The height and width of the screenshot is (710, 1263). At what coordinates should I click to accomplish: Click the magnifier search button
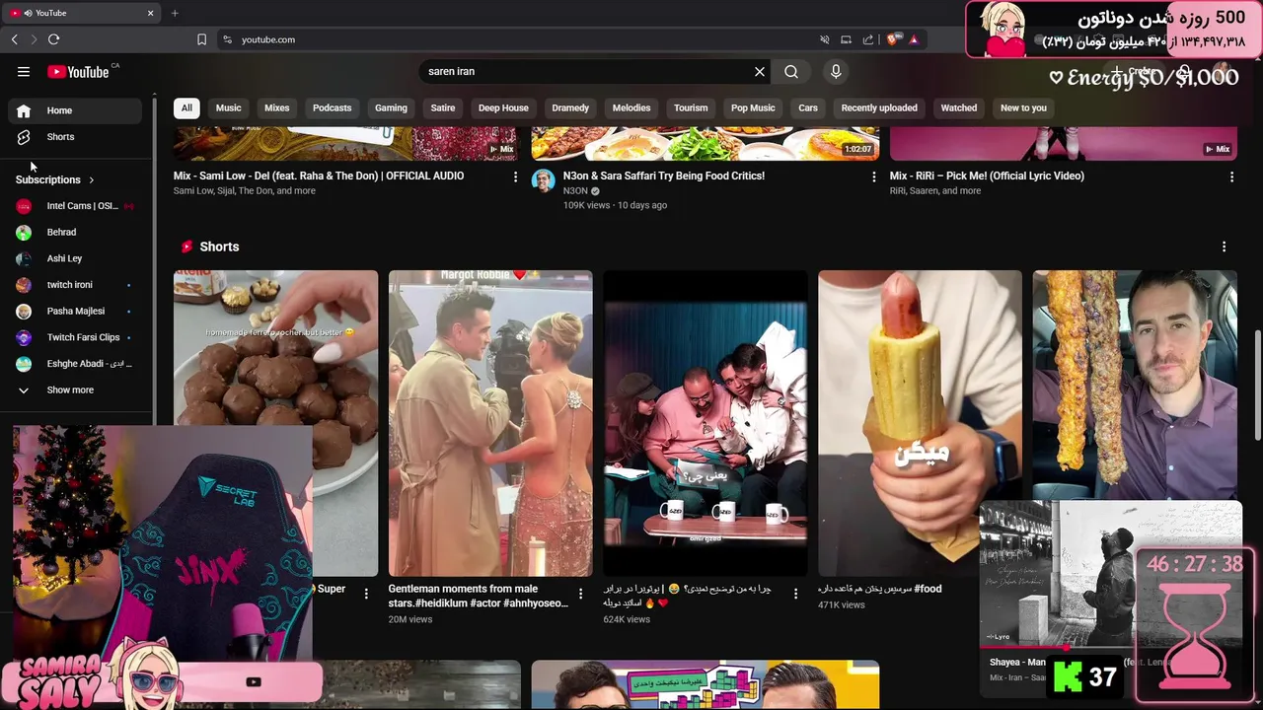(x=791, y=71)
